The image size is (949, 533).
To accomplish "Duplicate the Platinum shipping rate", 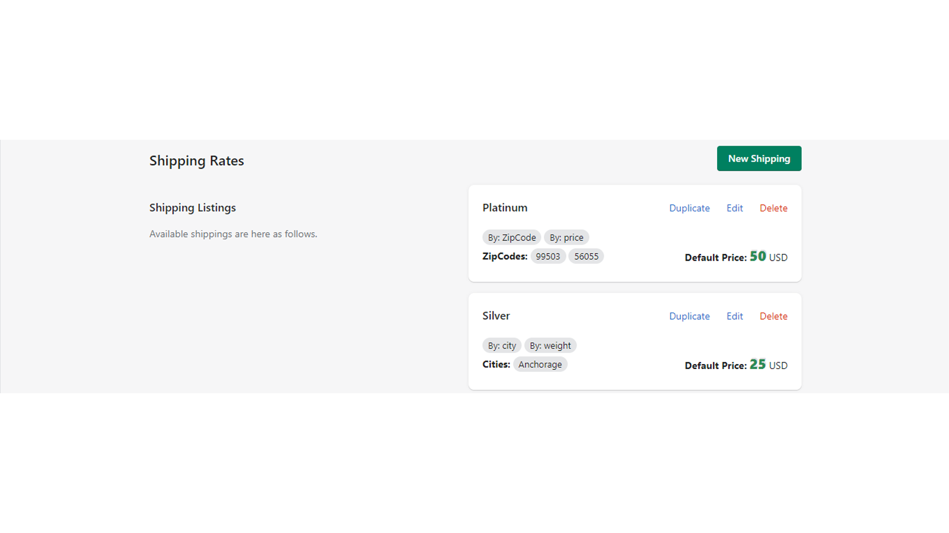I will (x=689, y=208).
